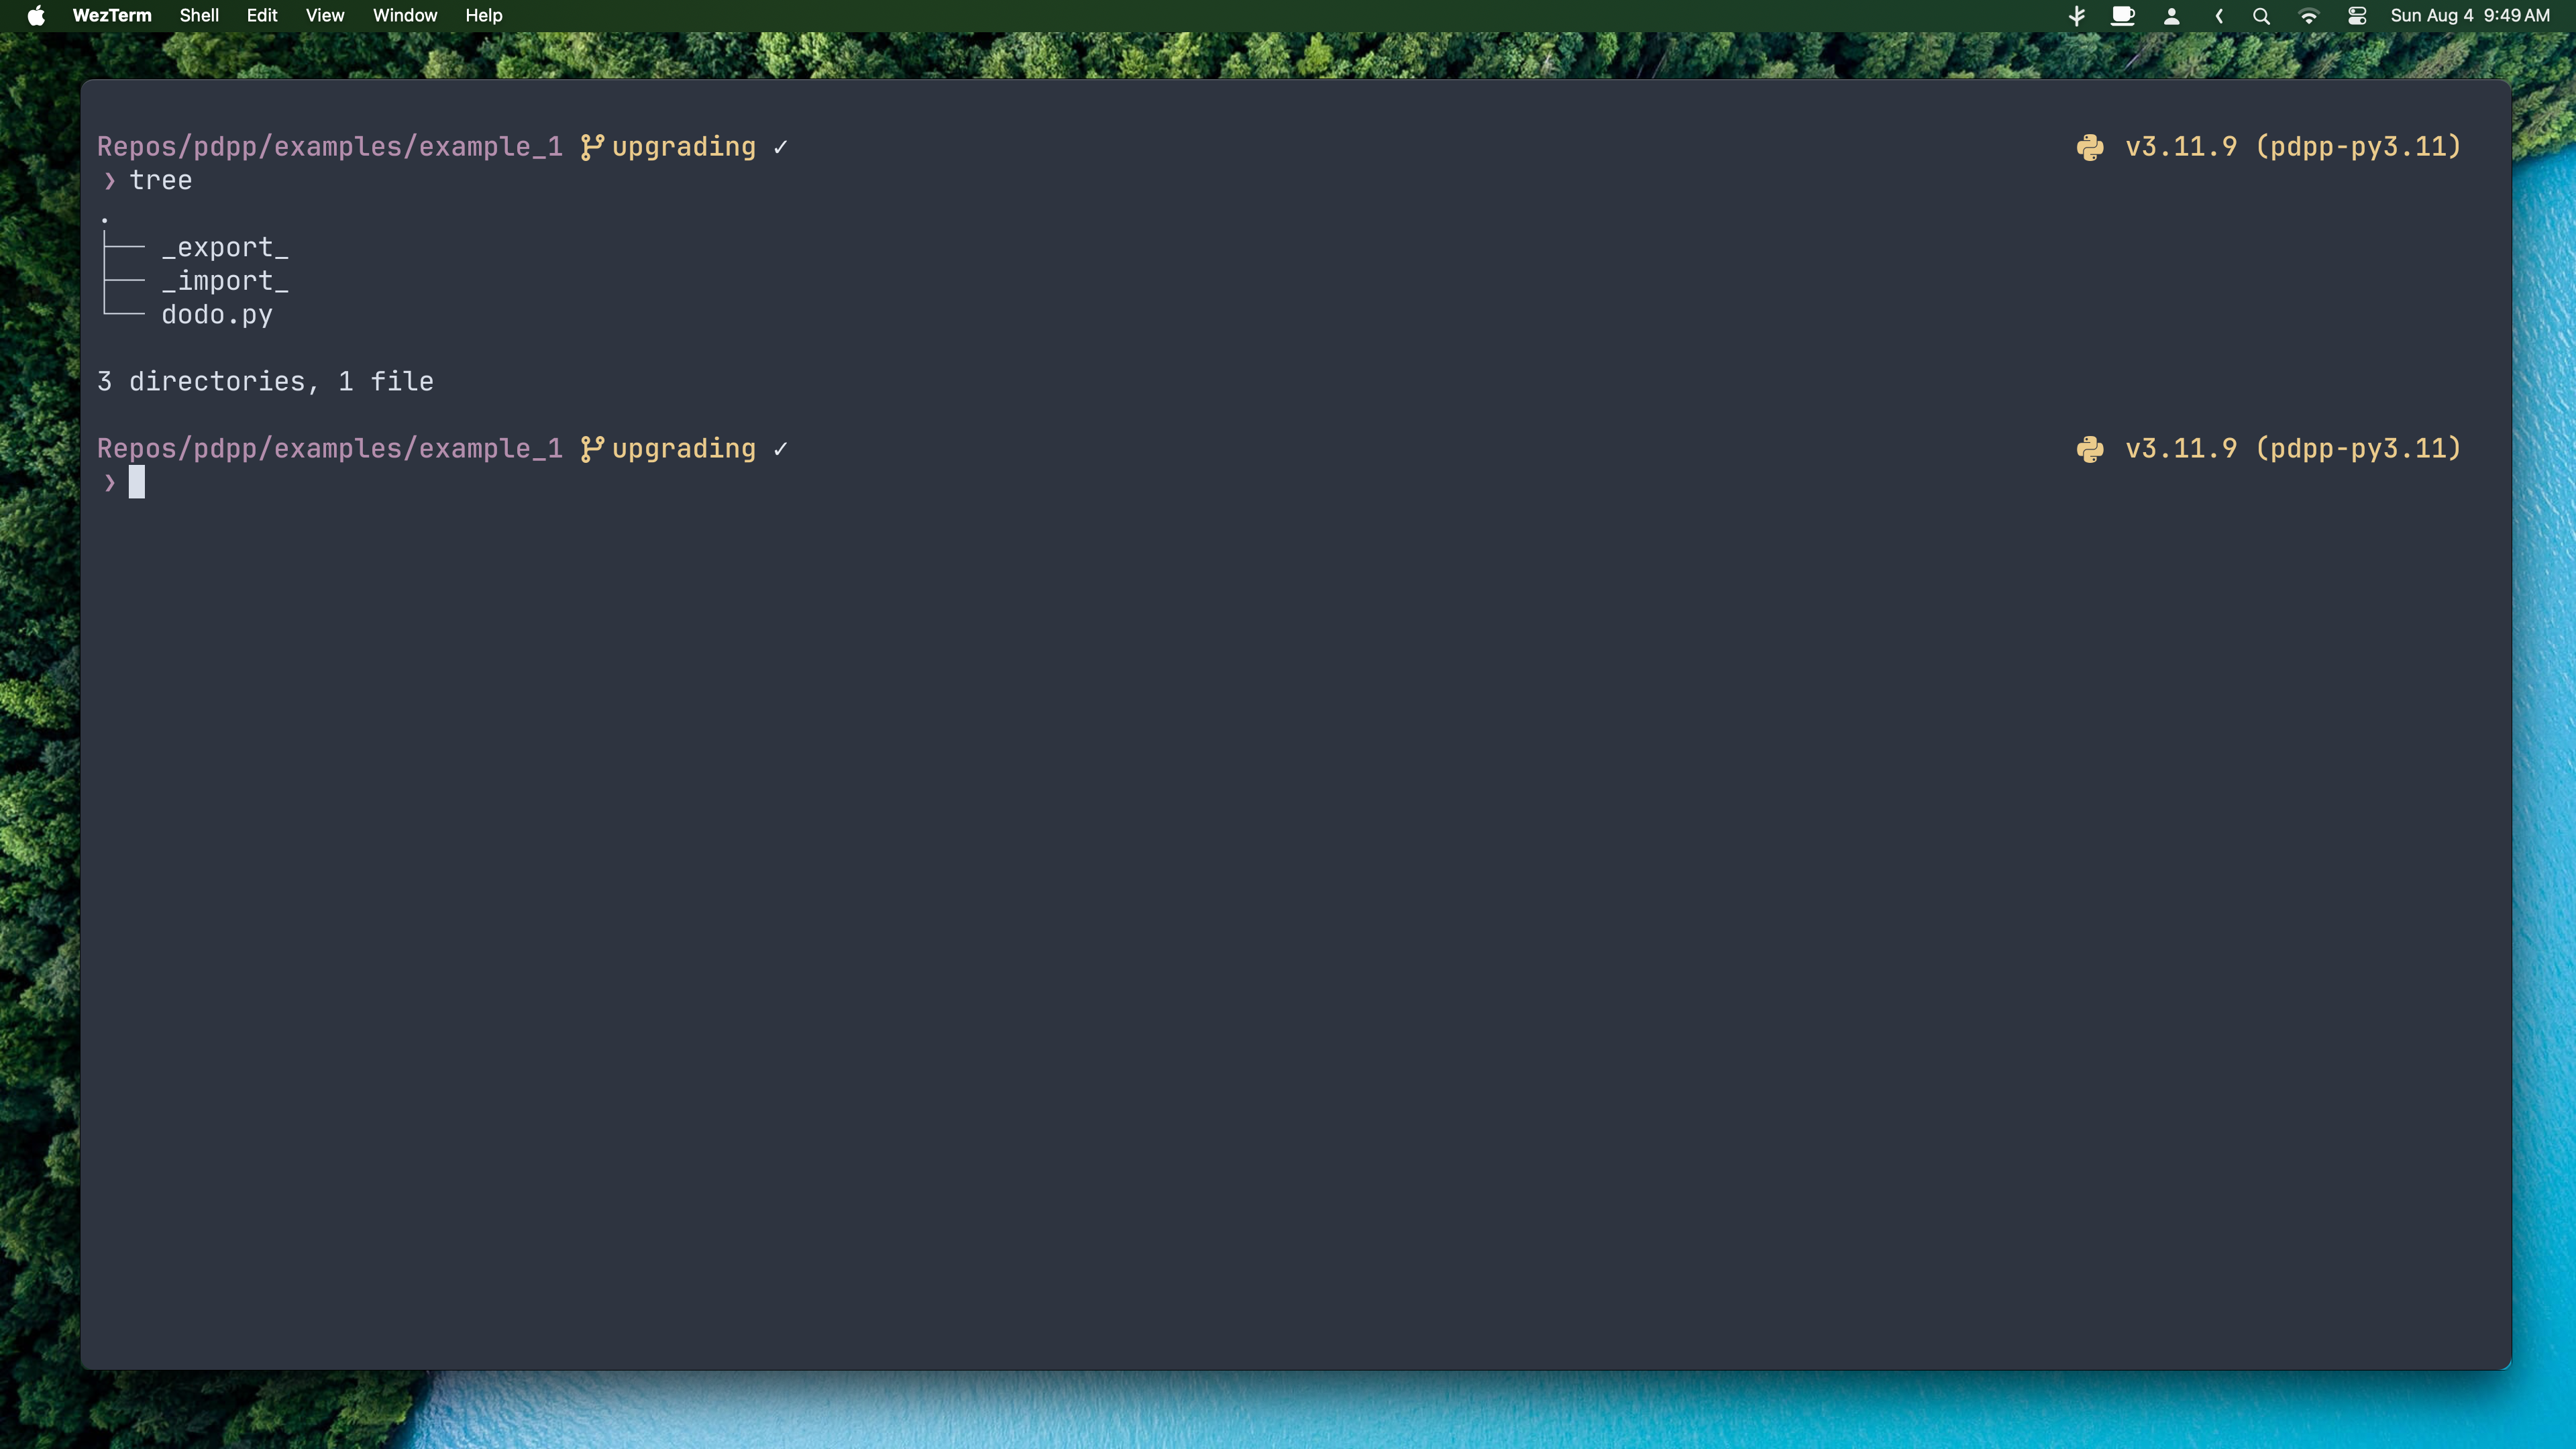This screenshot has height=1449, width=2576.
Task: Open the Window menu
Action: (x=405, y=15)
